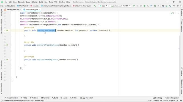Open Device File Explorer side panel
The height and width of the screenshot is (102, 183).
182,86
